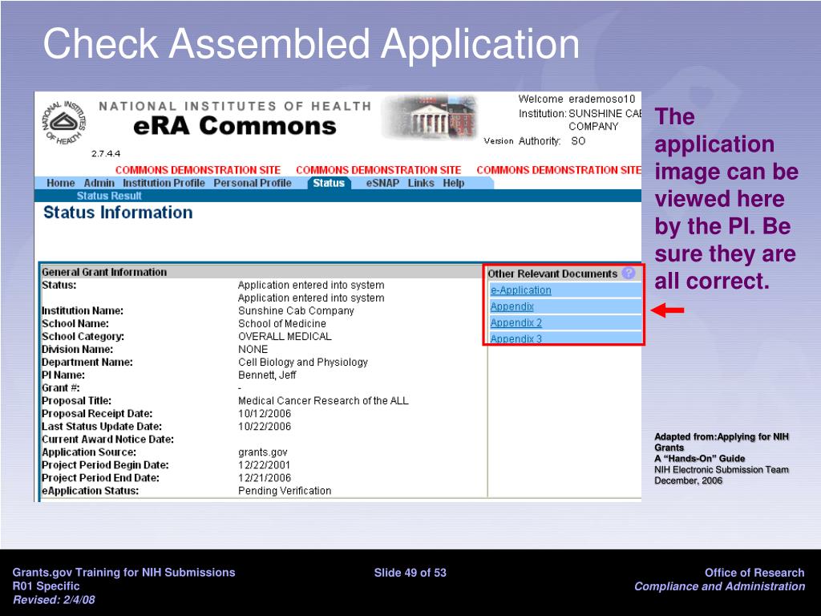Click the Authority value SO
Viewport: 821px width, 616px height.
(x=578, y=141)
